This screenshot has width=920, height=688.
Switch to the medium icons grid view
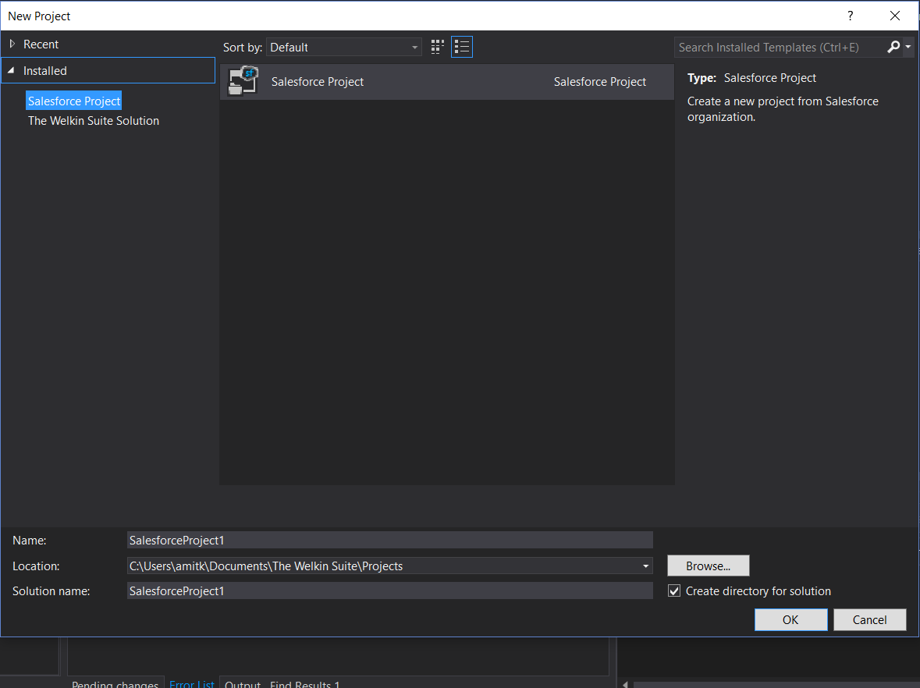pos(437,48)
